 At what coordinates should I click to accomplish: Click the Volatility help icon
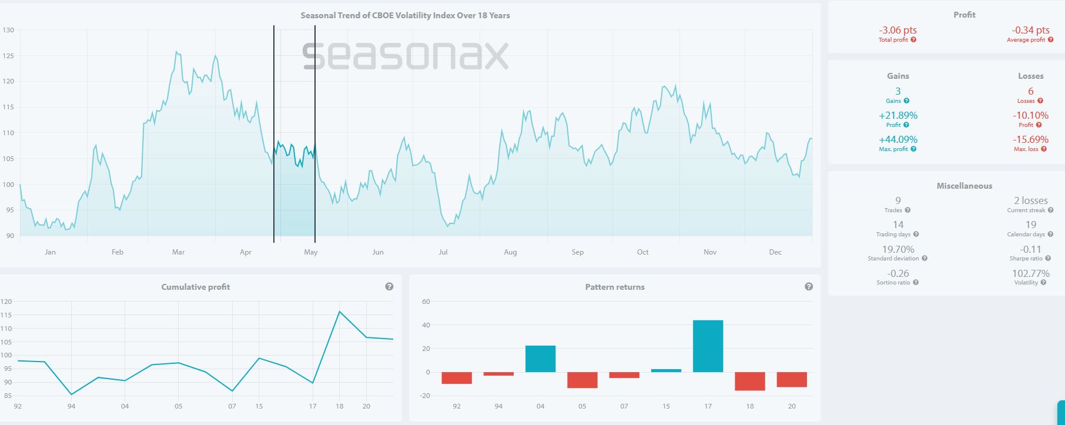click(1043, 283)
